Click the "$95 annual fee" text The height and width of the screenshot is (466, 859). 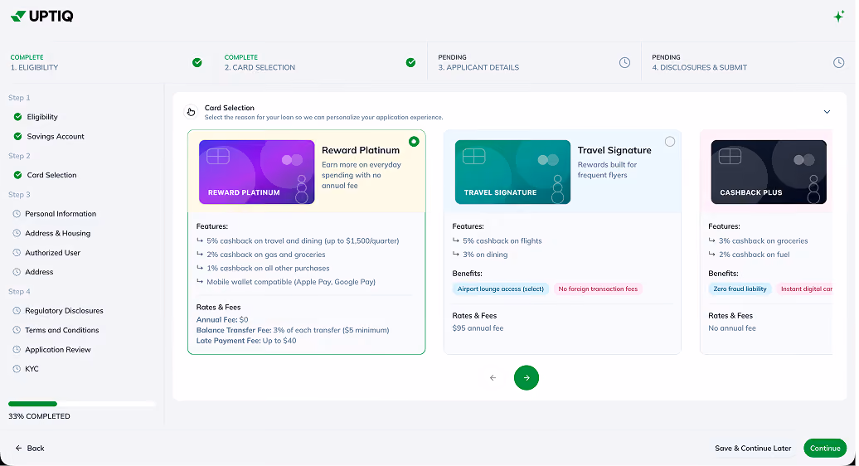pyautogui.click(x=478, y=328)
